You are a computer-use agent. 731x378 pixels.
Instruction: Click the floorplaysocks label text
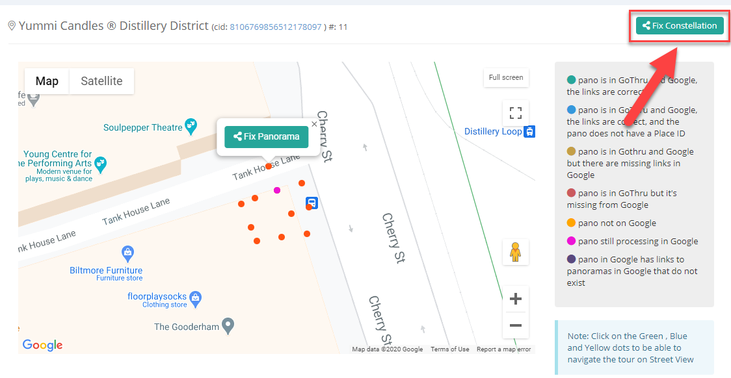pos(157,297)
